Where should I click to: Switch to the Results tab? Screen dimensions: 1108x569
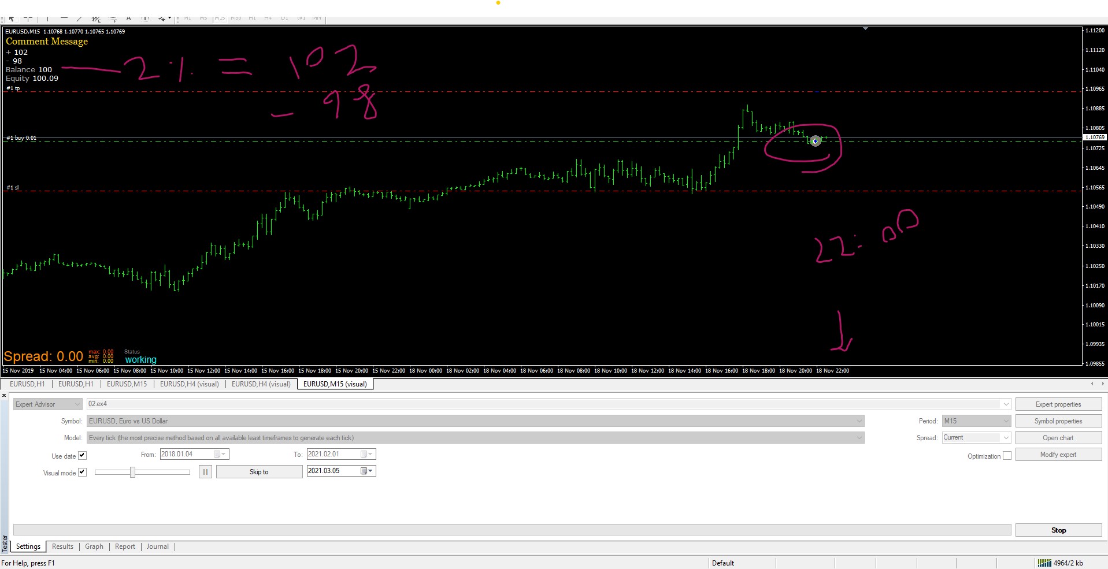pos(62,546)
